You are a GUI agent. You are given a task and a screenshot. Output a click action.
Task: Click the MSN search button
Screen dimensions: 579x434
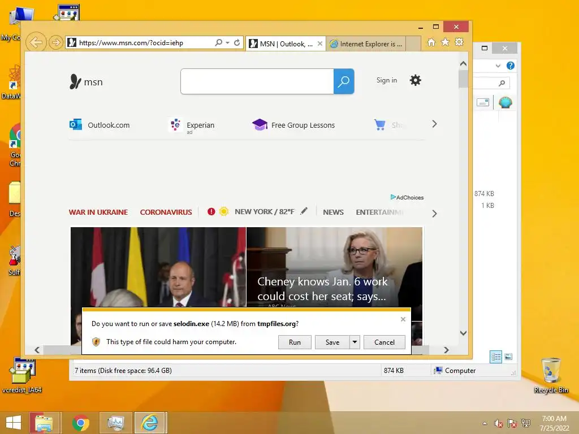point(344,81)
